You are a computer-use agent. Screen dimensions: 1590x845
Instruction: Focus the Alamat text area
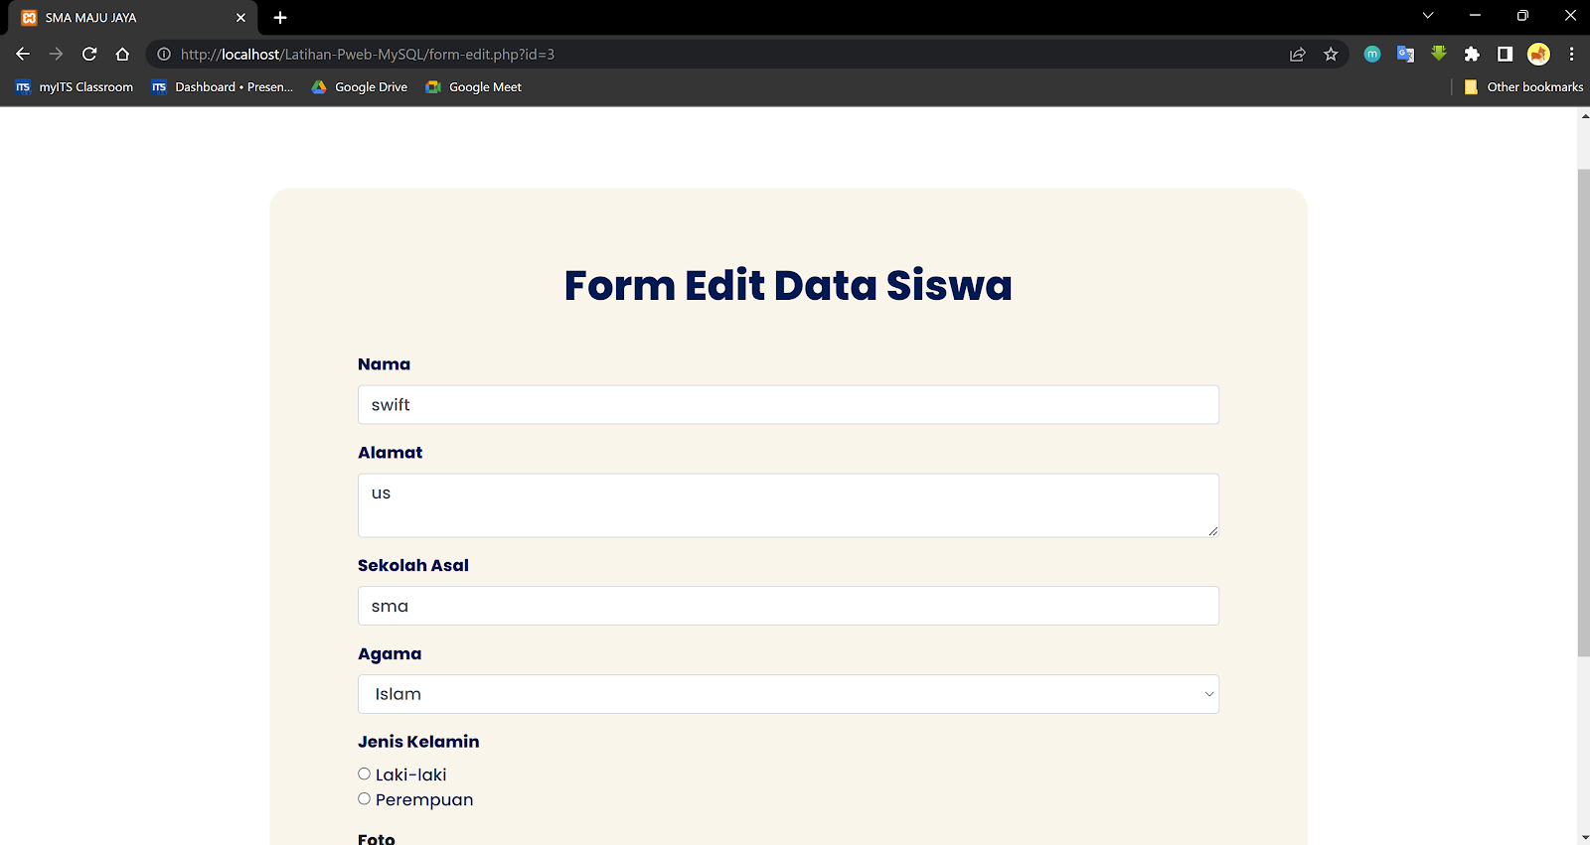[788, 505]
